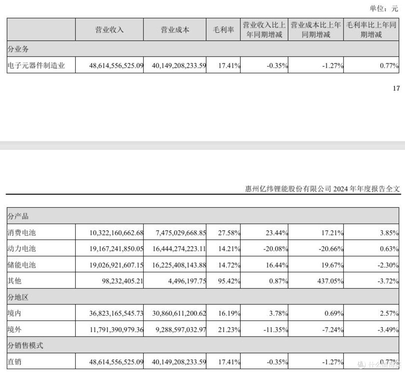Click 境外 cost 9,288,597,032.97
Image resolution: width=405 pixels, height=373 pixels.
point(181,330)
